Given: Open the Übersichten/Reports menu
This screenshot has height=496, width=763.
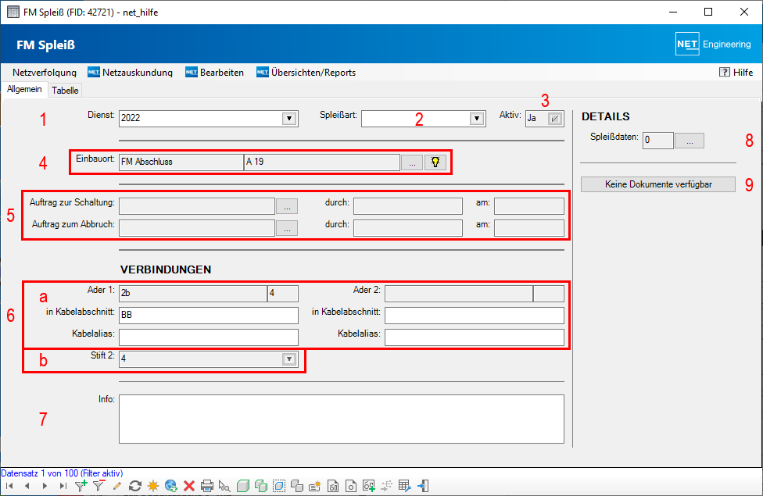Looking at the screenshot, I should pyautogui.click(x=306, y=73).
